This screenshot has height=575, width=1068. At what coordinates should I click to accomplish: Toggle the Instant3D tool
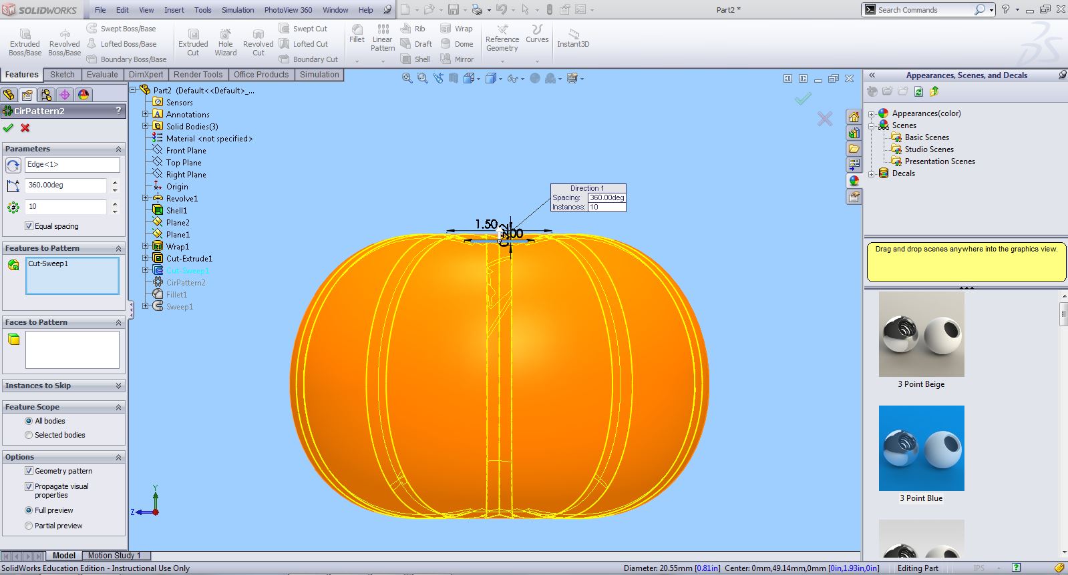[573, 38]
